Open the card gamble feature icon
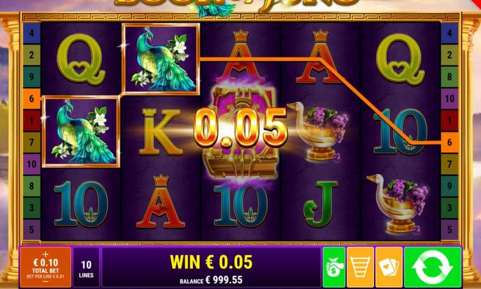 coord(389,267)
